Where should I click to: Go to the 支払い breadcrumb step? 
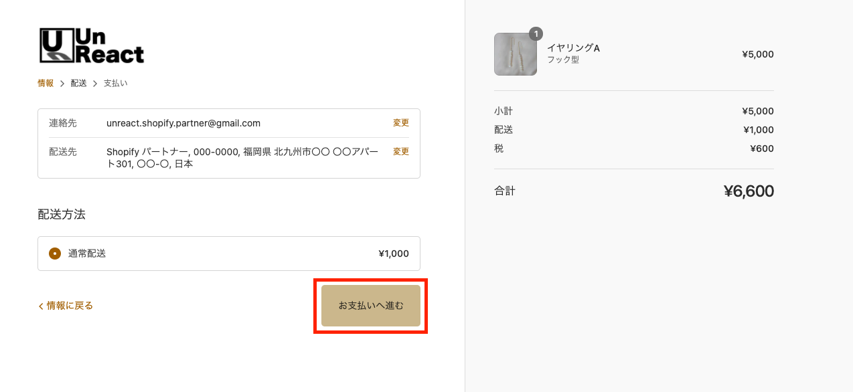click(x=115, y=84)
